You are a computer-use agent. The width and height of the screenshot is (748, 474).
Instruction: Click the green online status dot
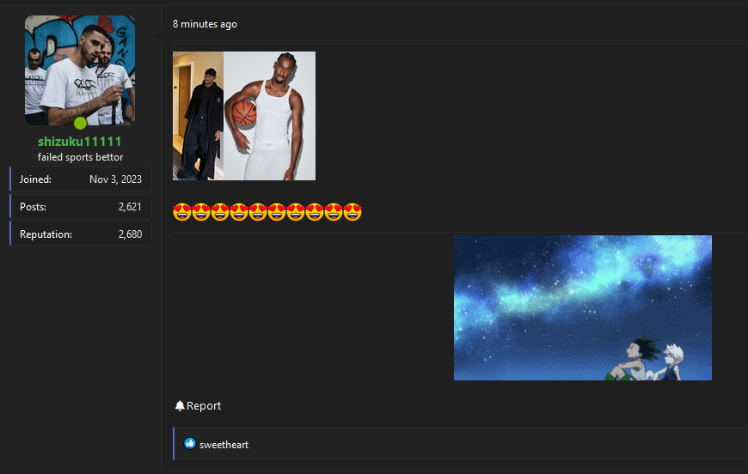80,124
